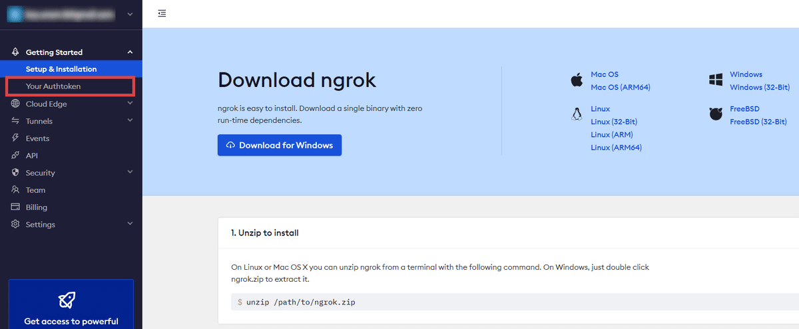This screenshot has height=329, width=799.
Task: Go to the Events page
Action: pyautogui.click(x=71, y=138)
